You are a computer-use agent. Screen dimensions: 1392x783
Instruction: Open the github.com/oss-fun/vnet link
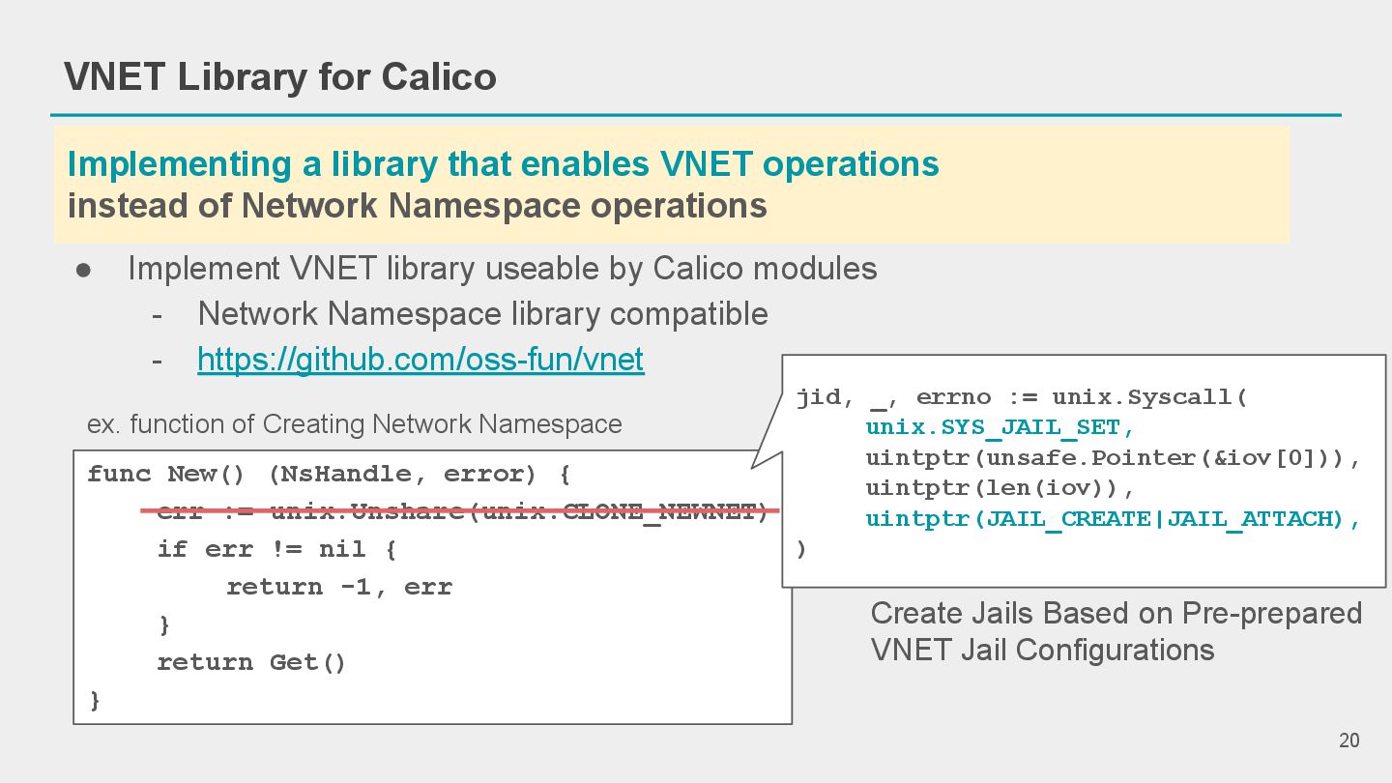click(x=420, y=360)
